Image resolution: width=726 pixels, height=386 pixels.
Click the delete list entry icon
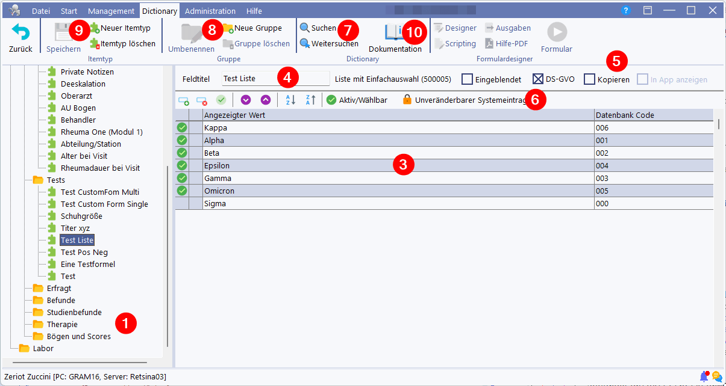pyautogui.click(x=202, y=100)
